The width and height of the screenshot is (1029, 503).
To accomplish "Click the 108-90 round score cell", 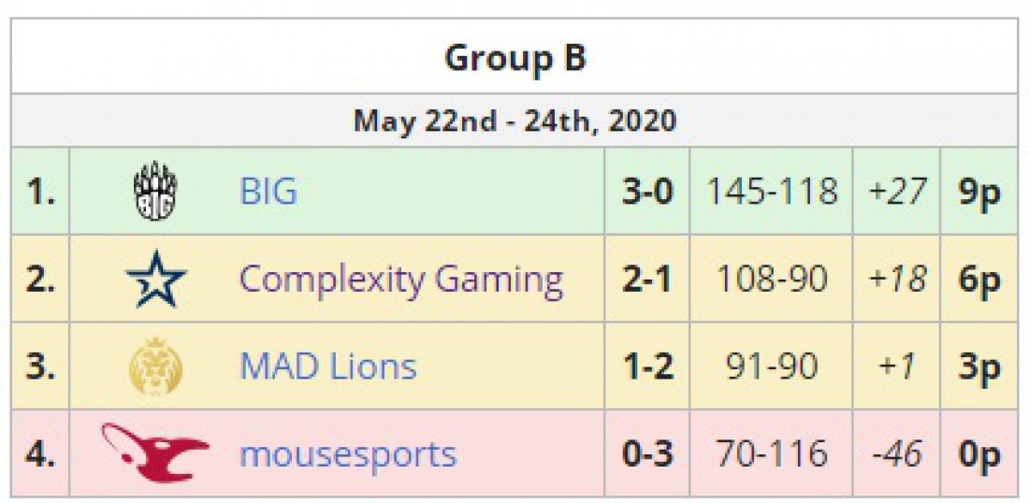I will (771, 280).
